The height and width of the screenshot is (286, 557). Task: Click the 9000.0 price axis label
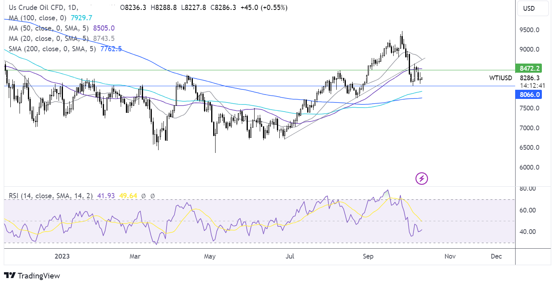pos(530,49)
